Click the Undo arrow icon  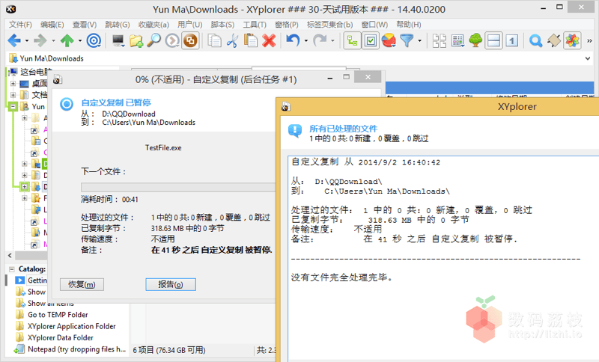click(293, 40)
